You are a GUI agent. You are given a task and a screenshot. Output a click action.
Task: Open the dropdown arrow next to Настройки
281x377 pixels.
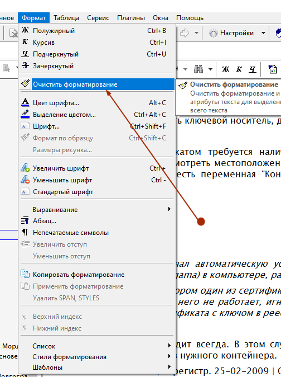263,33
